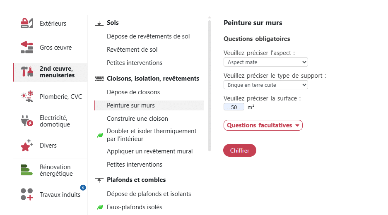Click the surface input field showing 50

pyautogui.click(x=234, y=107)
